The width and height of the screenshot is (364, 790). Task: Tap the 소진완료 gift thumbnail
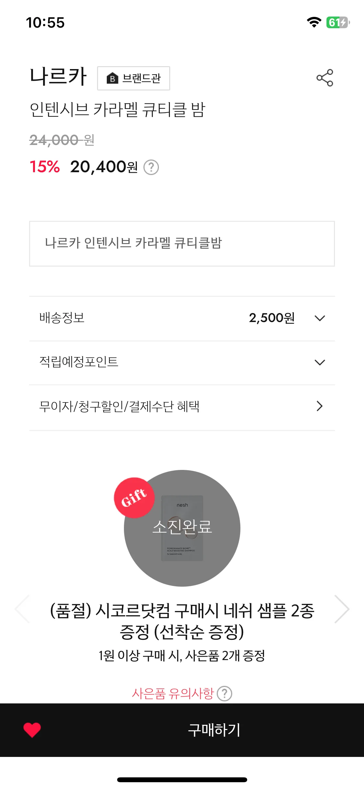pos(182,528)
